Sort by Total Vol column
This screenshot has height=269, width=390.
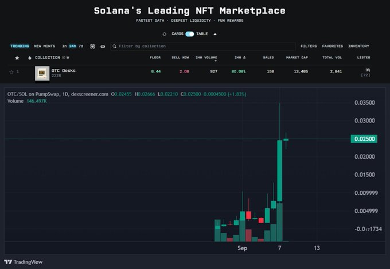(332, 57)
